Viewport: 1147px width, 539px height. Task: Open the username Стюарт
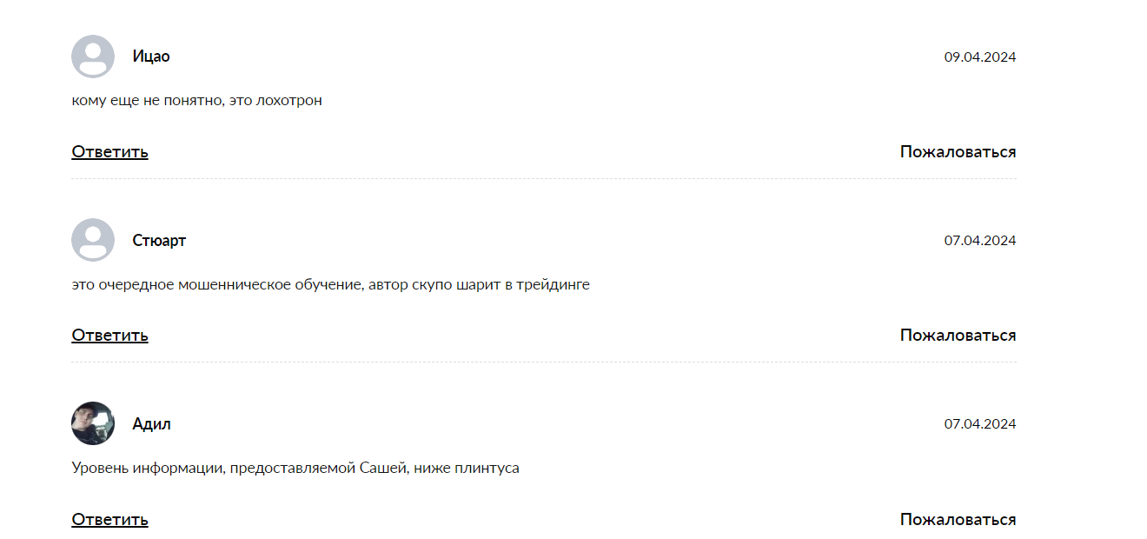159,241
